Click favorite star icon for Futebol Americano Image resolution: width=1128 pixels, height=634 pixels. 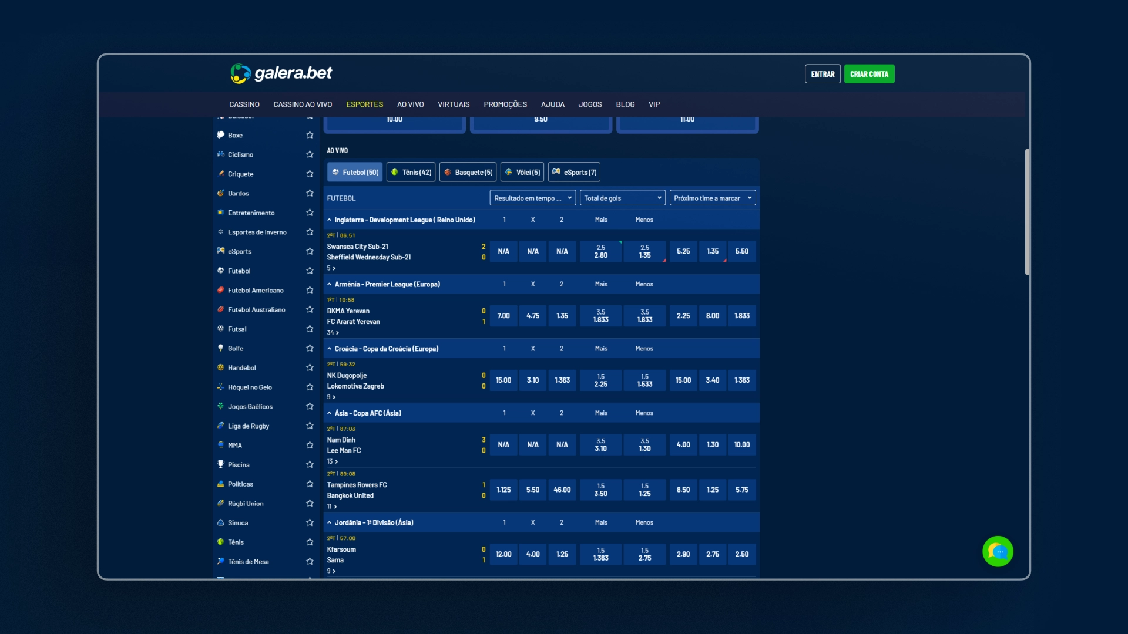(310, 289)
